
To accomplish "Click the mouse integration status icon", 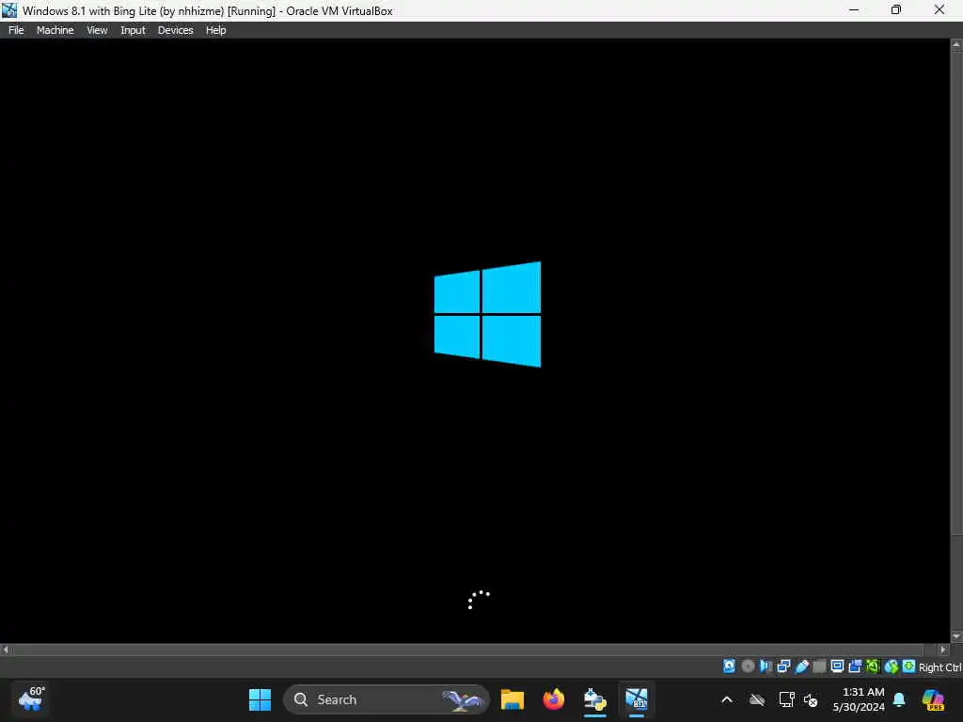I will [892, 667].
